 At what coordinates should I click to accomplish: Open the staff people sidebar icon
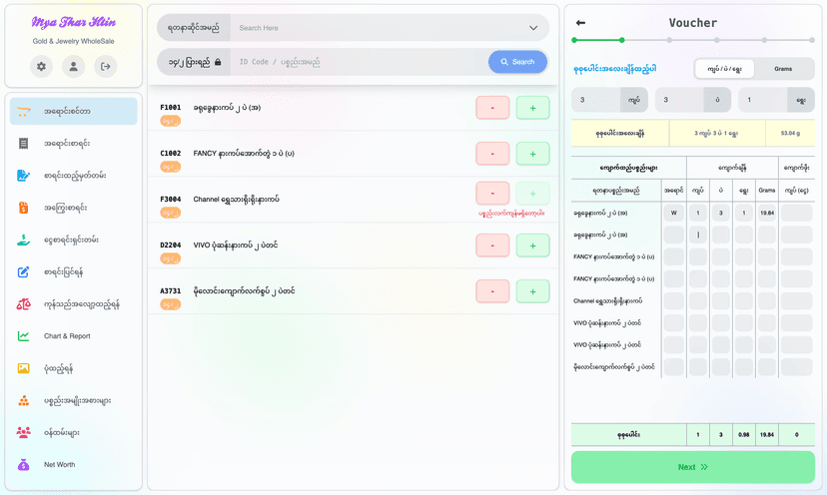[x=23, y=433]
